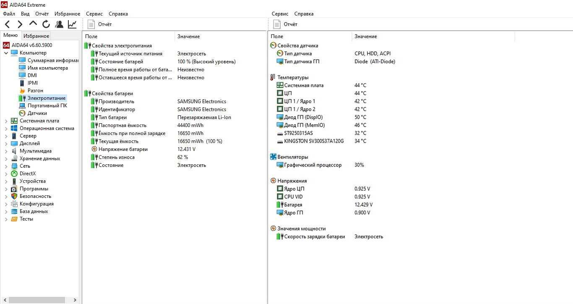Open the right window Сервис menu
Screen dimensions: 573x304
(x=280, y=14)
